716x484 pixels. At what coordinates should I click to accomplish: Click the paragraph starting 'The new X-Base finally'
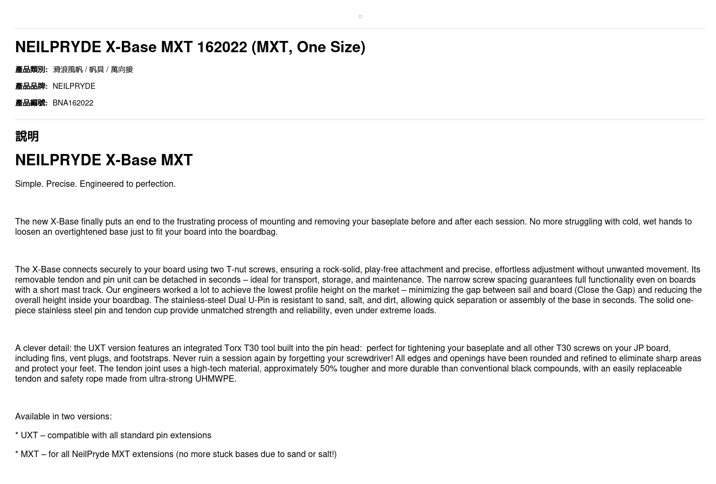point(353,227)
